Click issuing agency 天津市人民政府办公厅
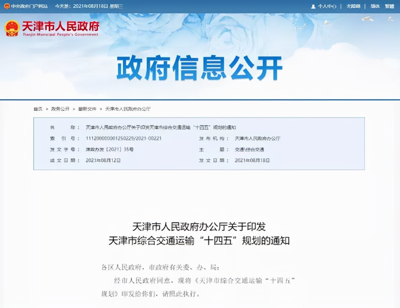The image size is (400, 308). pyautogui.click(x=258, y=138)
